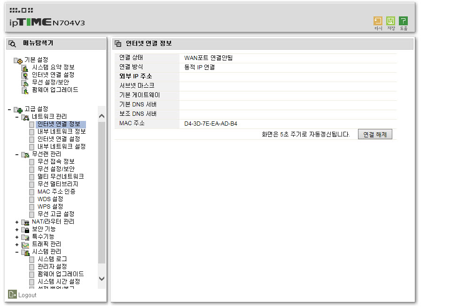This screenshot has width=467, height=308.
Task: Click the 트래픽 관리 graph icon
Action: point(25,245)
